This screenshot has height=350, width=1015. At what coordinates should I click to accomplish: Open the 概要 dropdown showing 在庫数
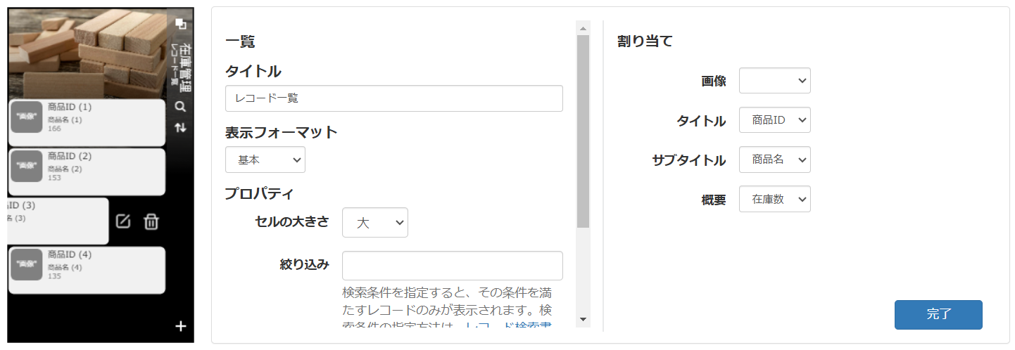coord(775,199)
